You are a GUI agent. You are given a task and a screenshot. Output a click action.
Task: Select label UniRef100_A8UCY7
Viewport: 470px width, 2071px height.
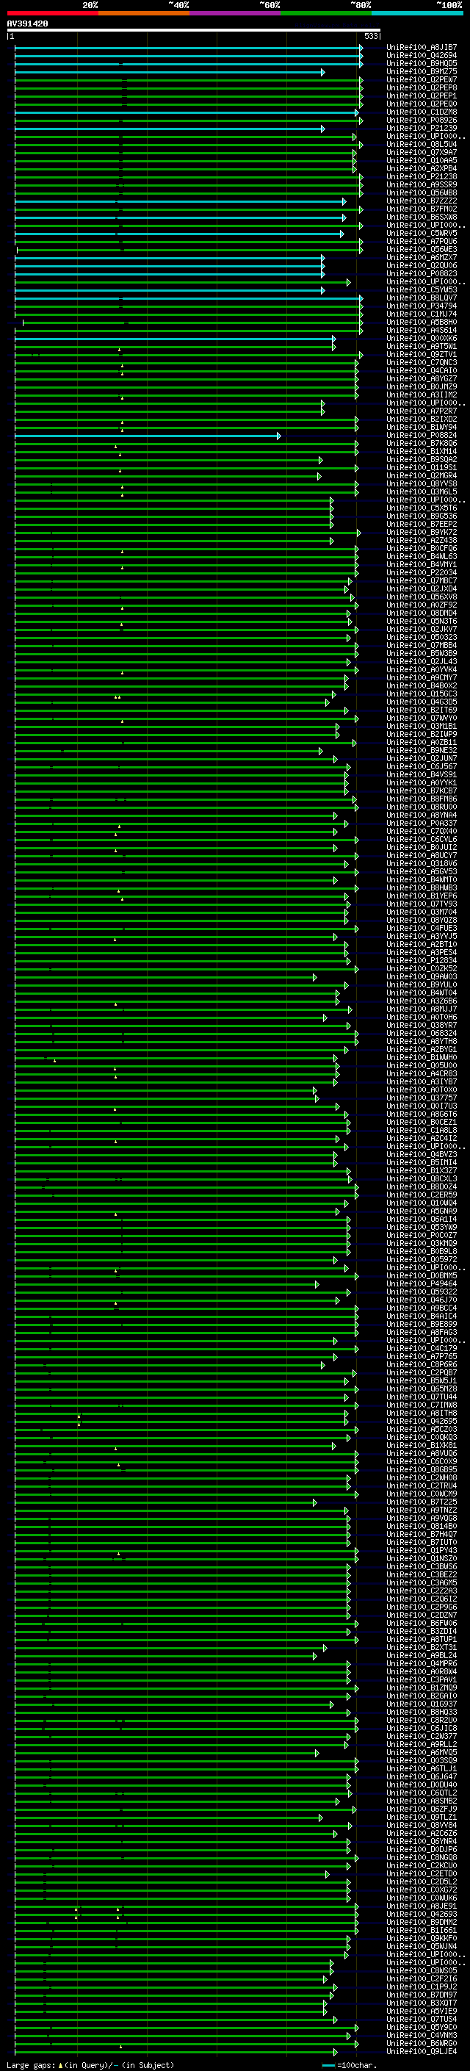pos(422,855)
